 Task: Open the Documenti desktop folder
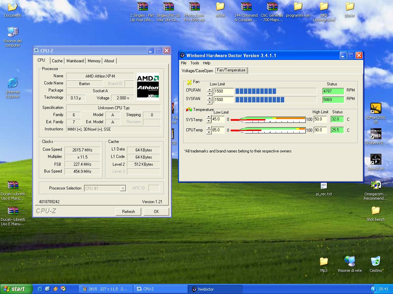tap(13, 9)
